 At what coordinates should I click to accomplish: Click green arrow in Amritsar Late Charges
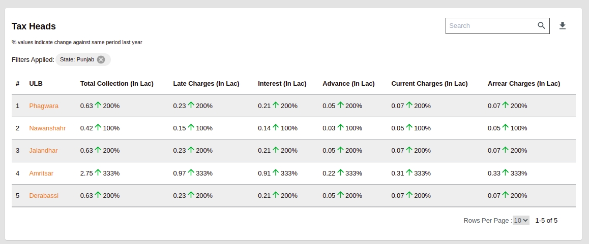191,172
